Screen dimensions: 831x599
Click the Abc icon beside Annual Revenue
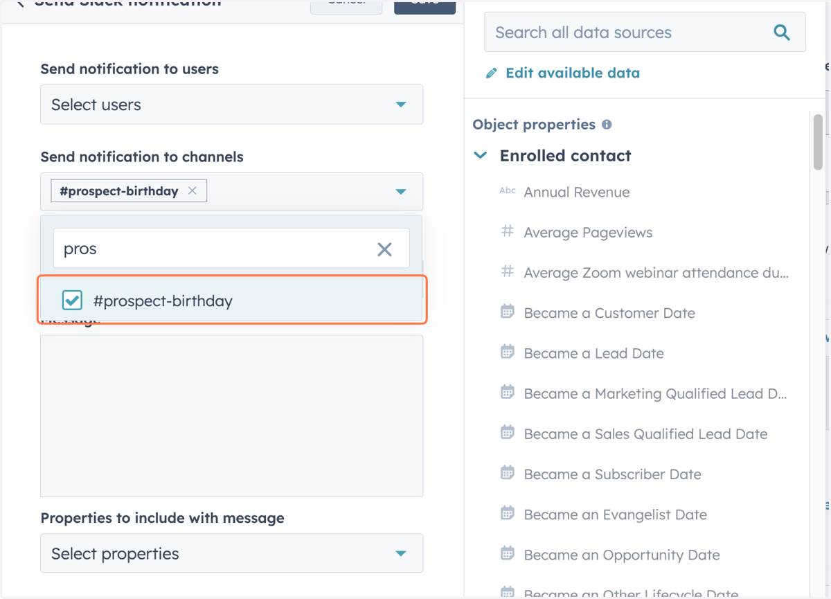(508, 191)
